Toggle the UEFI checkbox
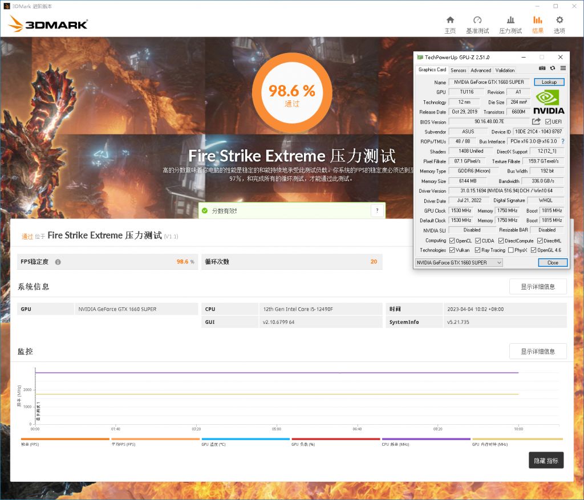This screenshot has height=500, width=584. coord(548,122)
